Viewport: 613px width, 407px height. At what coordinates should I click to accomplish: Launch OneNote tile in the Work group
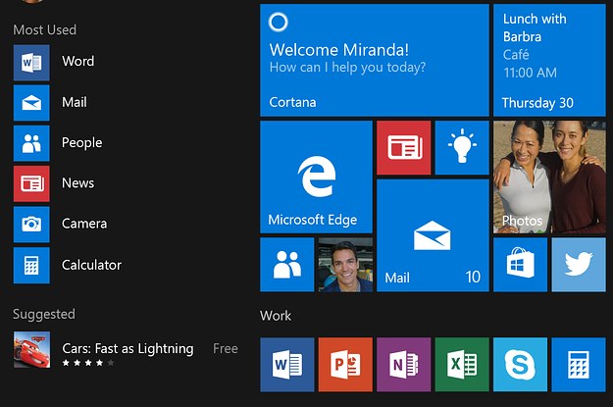coord(403,365)
